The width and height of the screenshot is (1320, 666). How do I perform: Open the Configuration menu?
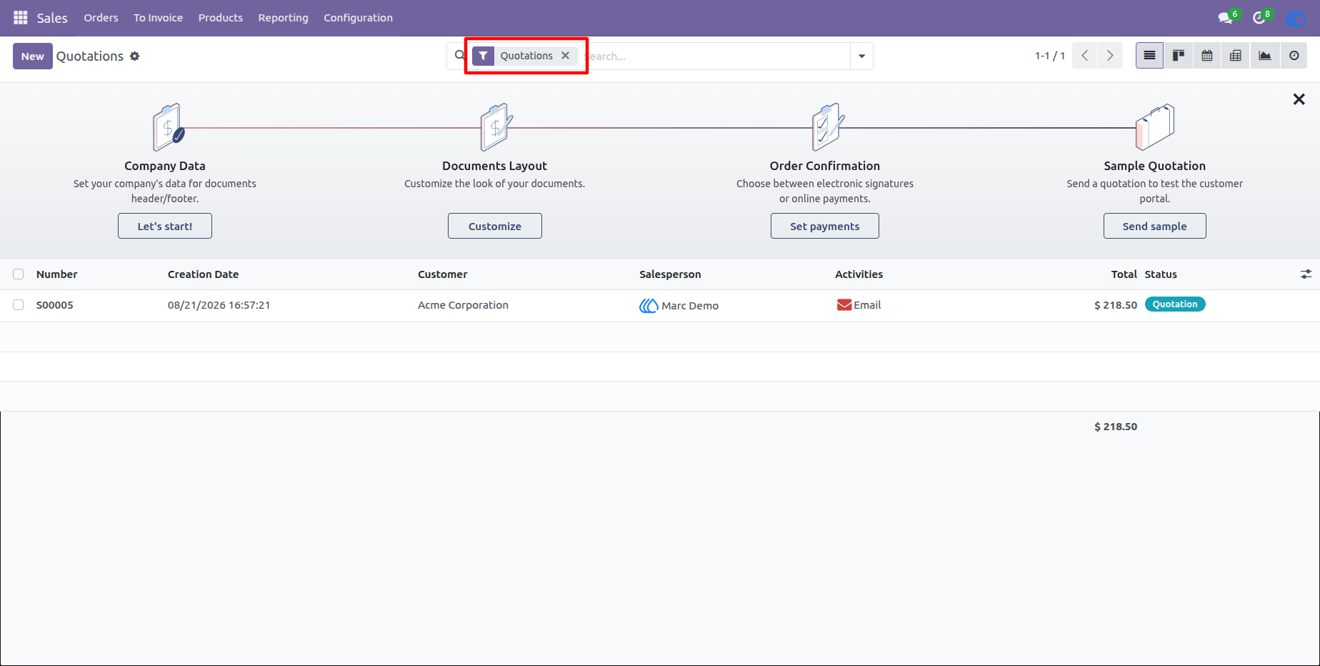pos(358,18)
